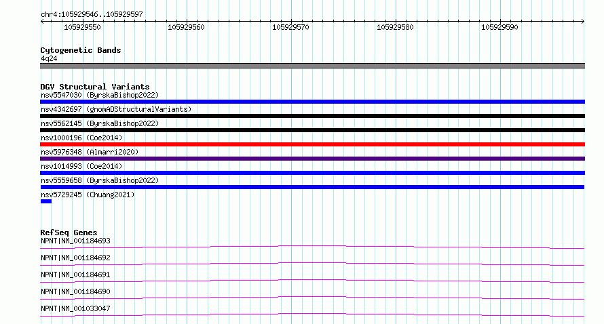Click ruler tick label 105929570
604x324 pixels.
(x=290, y=27)
